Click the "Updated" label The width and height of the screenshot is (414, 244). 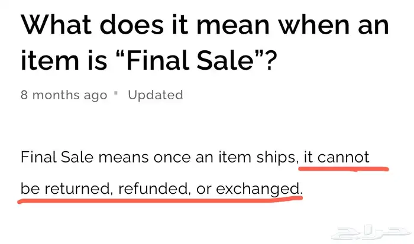click(x=155, y=95)
